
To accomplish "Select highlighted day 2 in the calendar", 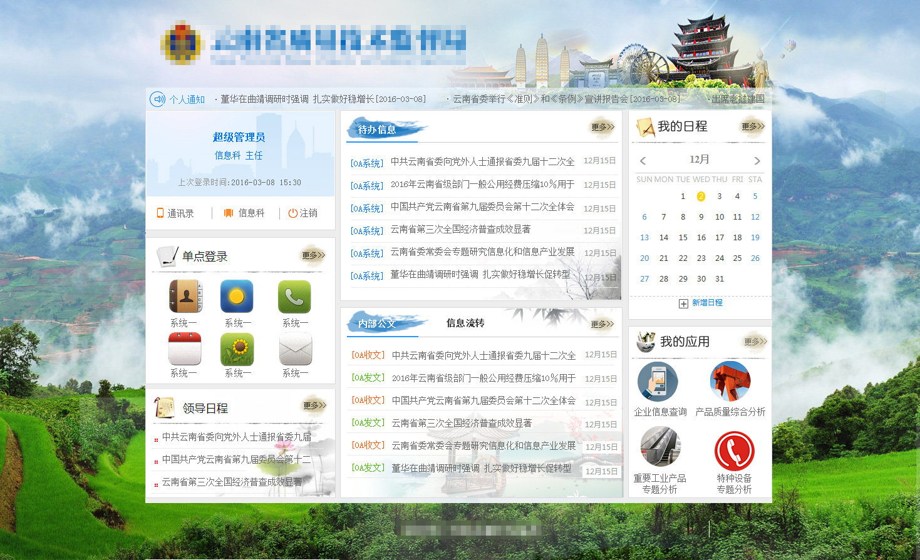I will 701,196.
